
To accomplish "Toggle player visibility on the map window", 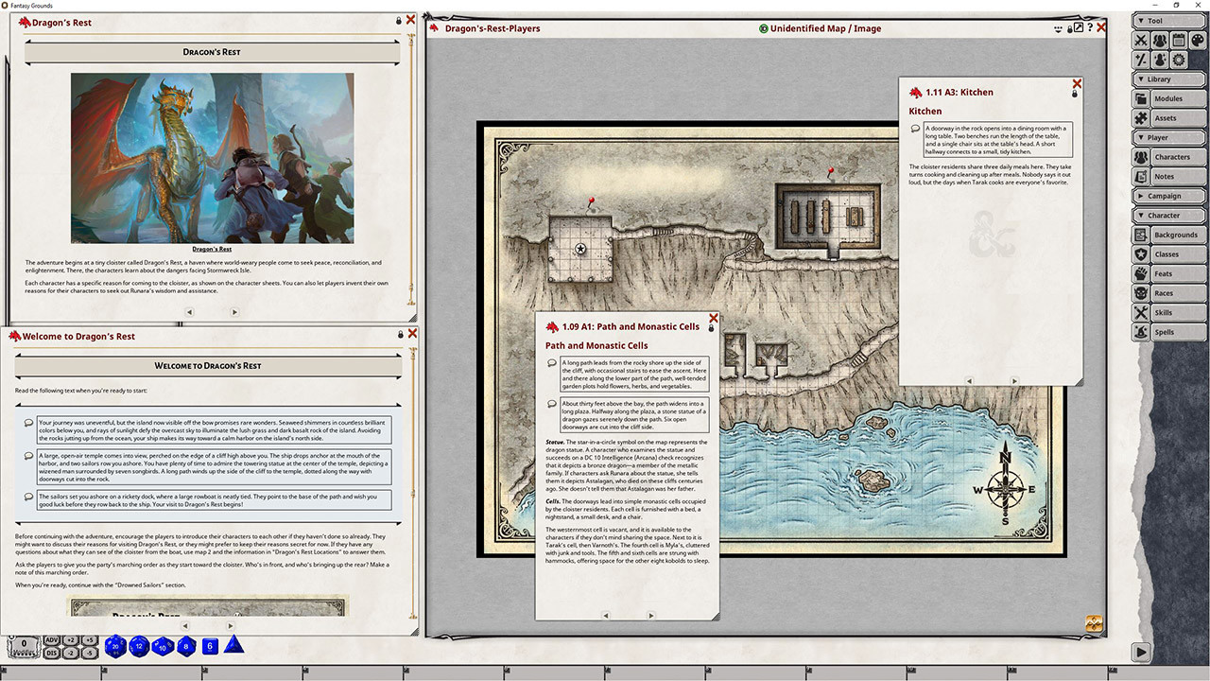I will click(x=1058, y=28).
